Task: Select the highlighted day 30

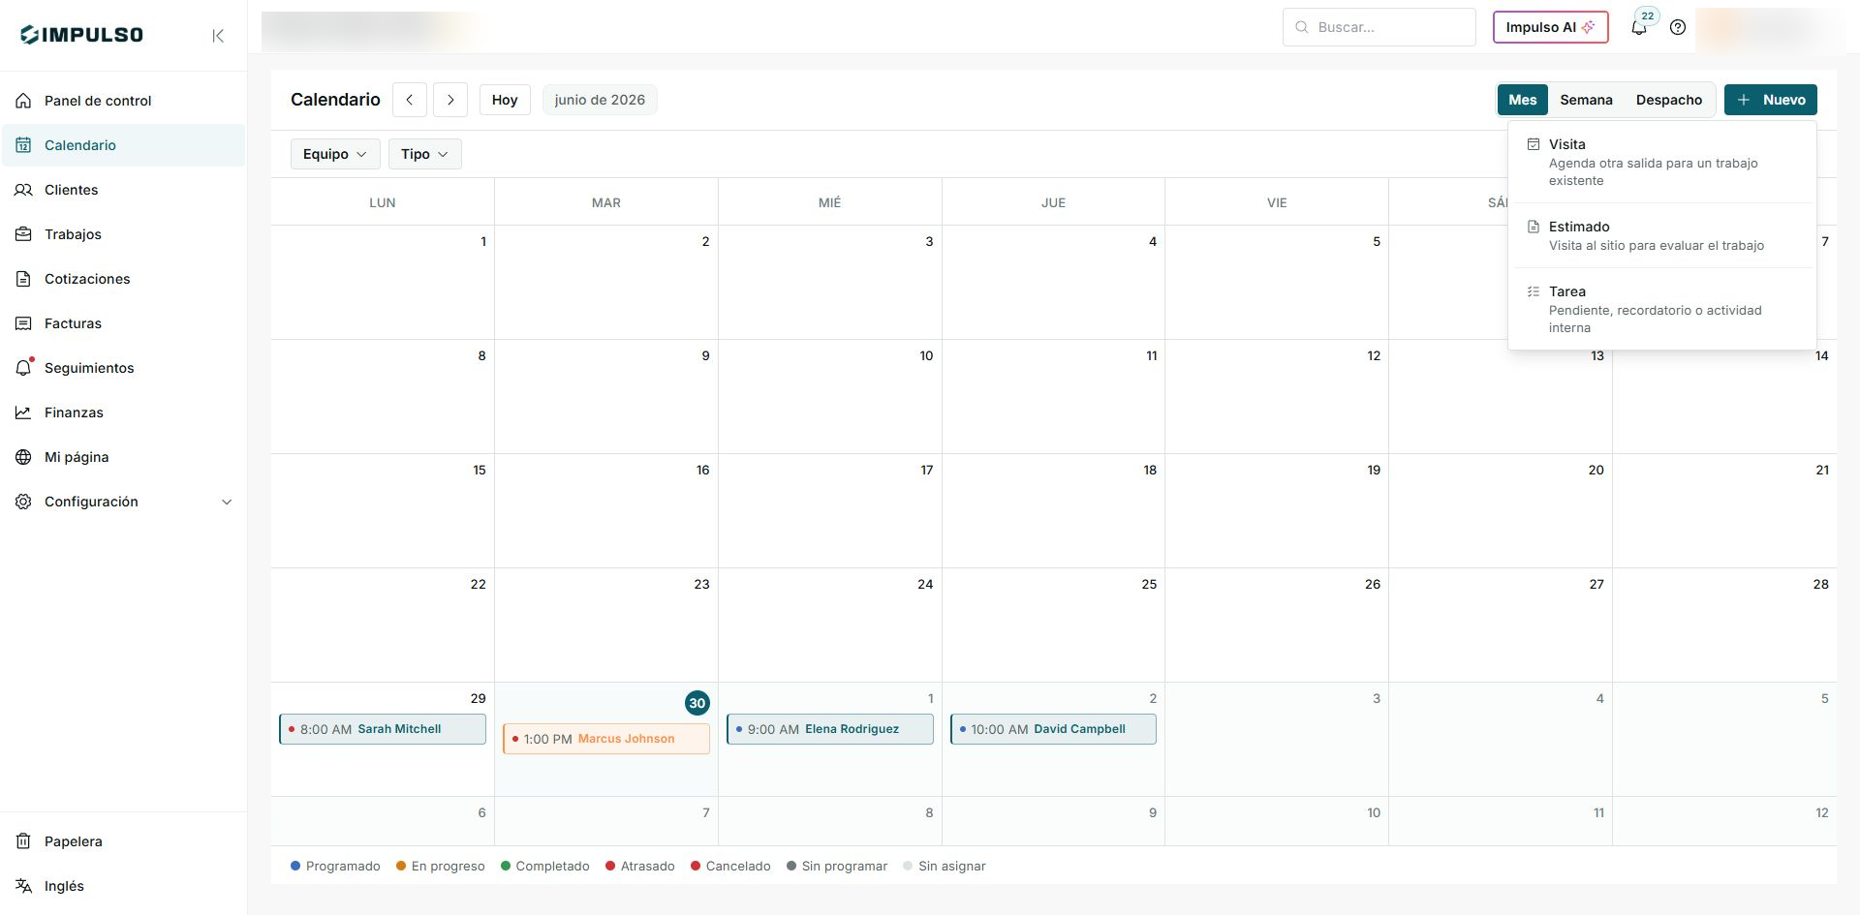Action: (x=697, y=704)
